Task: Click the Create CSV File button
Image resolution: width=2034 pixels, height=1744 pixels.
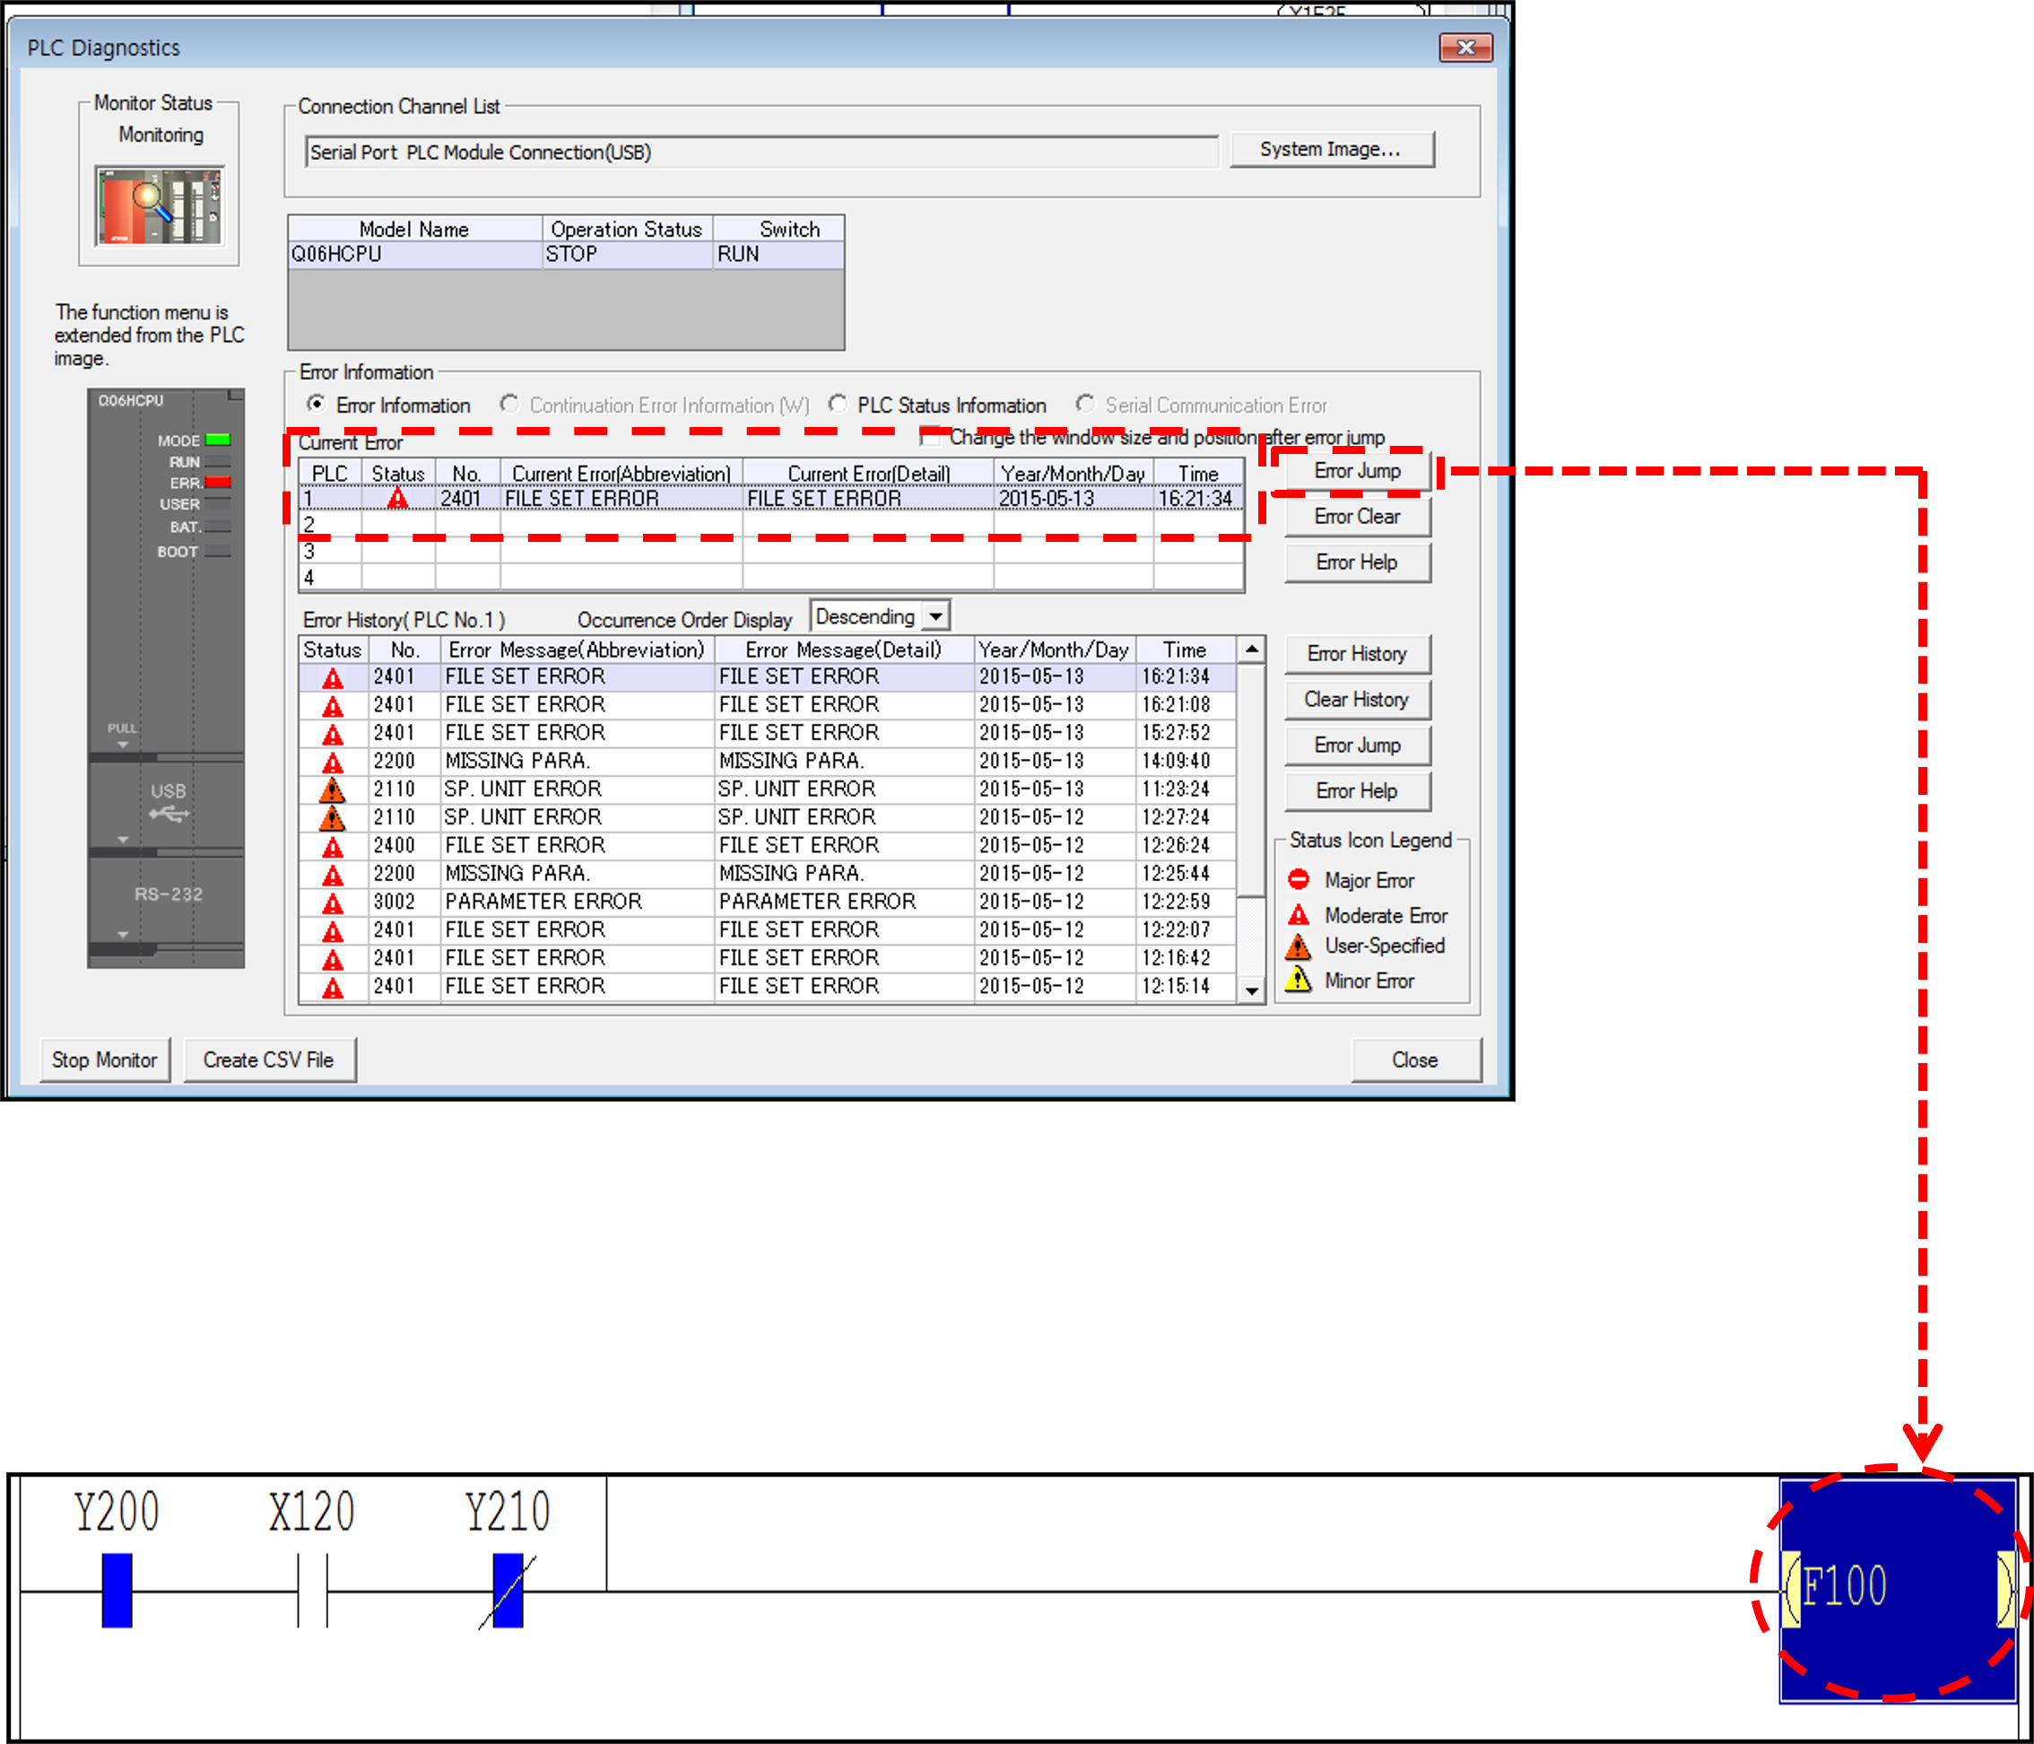Action: (269, 1060)
